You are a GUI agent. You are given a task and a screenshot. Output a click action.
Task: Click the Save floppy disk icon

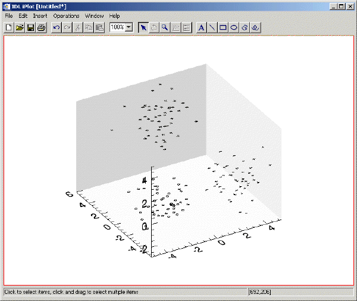pos(30,28)
